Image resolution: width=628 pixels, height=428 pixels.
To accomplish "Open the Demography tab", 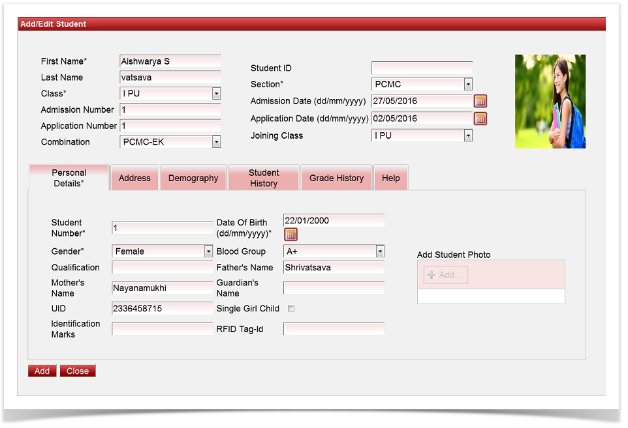I will click(x=193, y=178).
